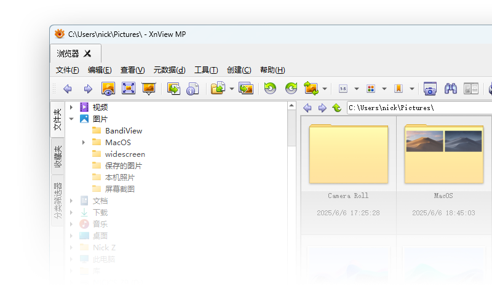This screenshot has height=286, width=492.
Task: Open the 工具(T) menu
Action: tap(206, 70)
